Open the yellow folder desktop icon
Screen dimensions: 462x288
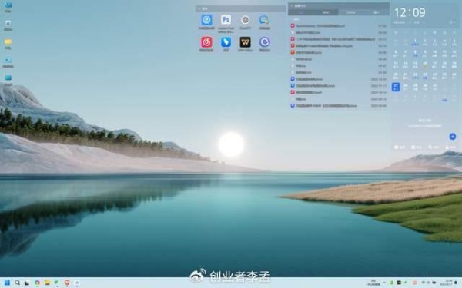(x=8, y=42)
